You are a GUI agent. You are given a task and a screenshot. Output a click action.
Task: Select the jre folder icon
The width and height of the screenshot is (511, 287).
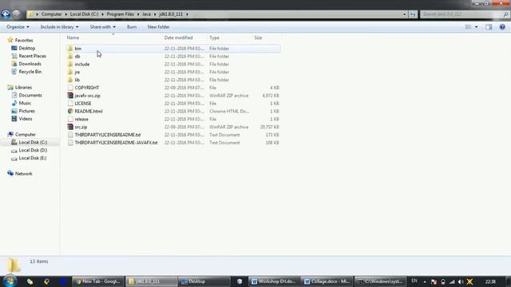coord(70,72)
